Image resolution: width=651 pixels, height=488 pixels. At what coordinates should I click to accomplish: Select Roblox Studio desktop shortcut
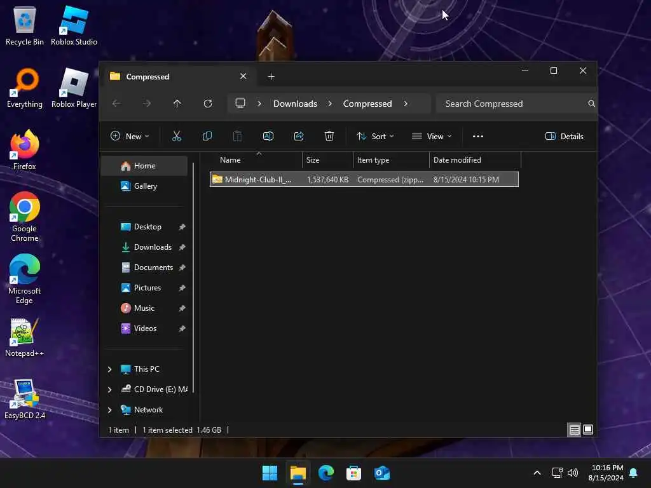[74, 25]
